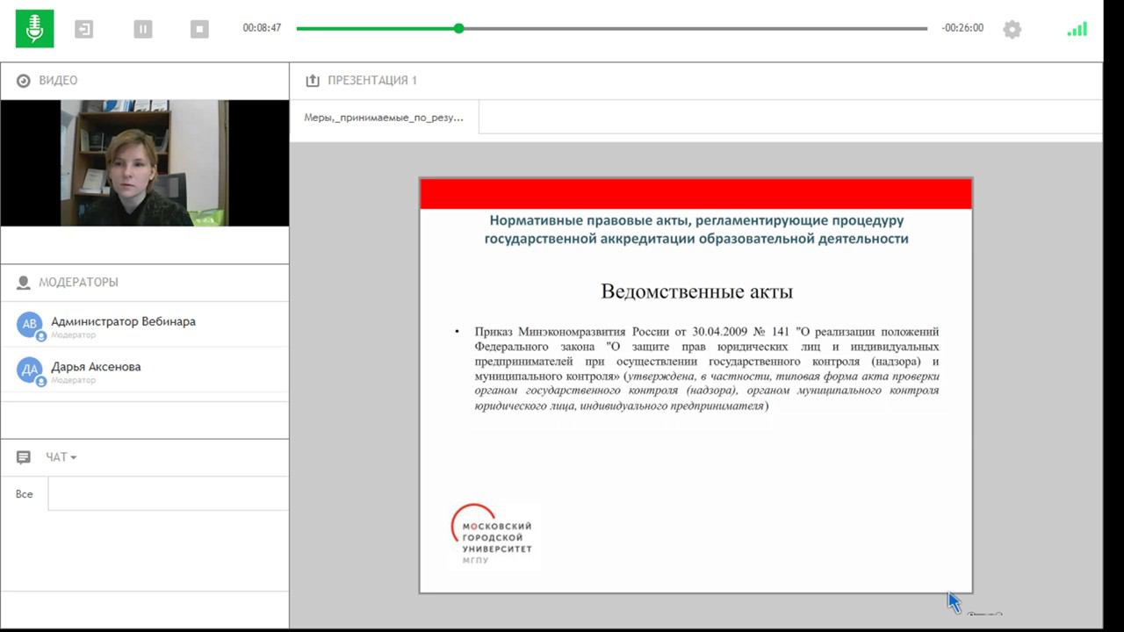The image size is (1124, 632).
Task: Select the Все chat tab
Action: [24, 494]
